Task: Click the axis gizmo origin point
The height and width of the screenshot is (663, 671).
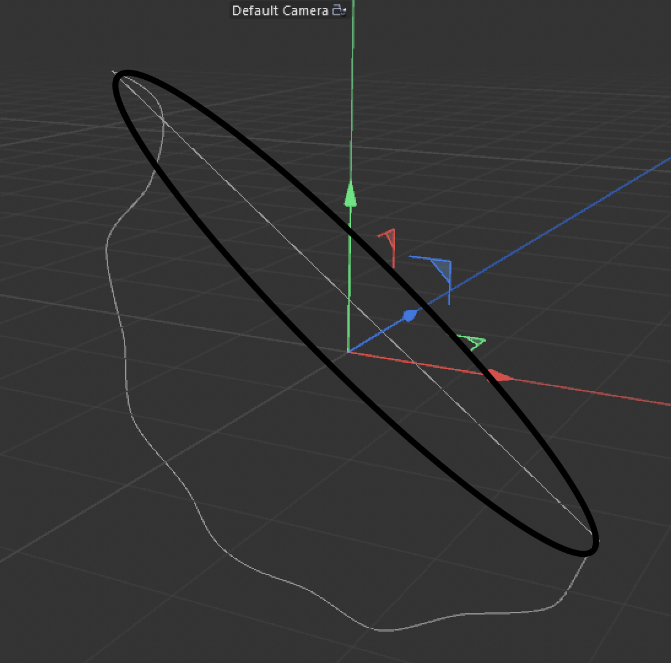Action: point(348,352)
